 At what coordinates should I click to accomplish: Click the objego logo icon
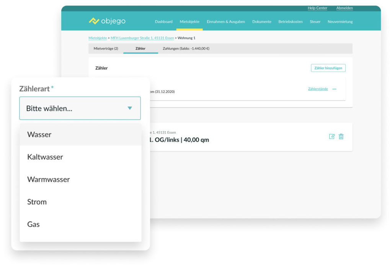pos(94,21)
